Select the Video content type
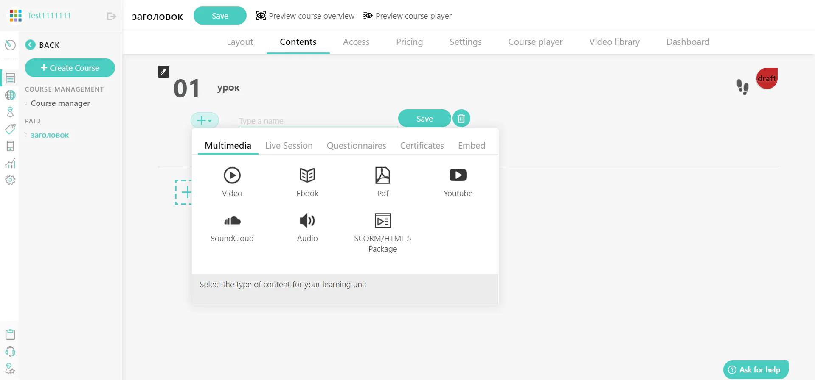The image size is (815, 380). point(232,181)
